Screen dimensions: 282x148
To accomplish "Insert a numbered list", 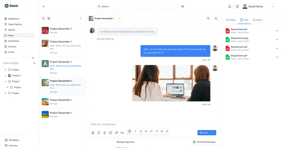I will [x=162, y=131].
